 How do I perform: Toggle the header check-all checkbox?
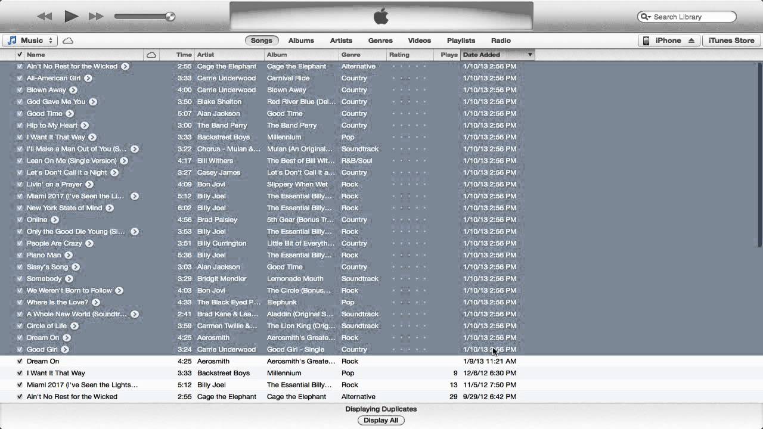(20, 55)
